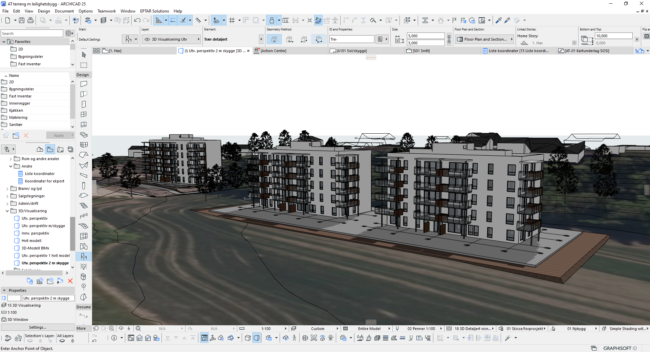Click the Settings... button in Properties panel

point(38,327)
